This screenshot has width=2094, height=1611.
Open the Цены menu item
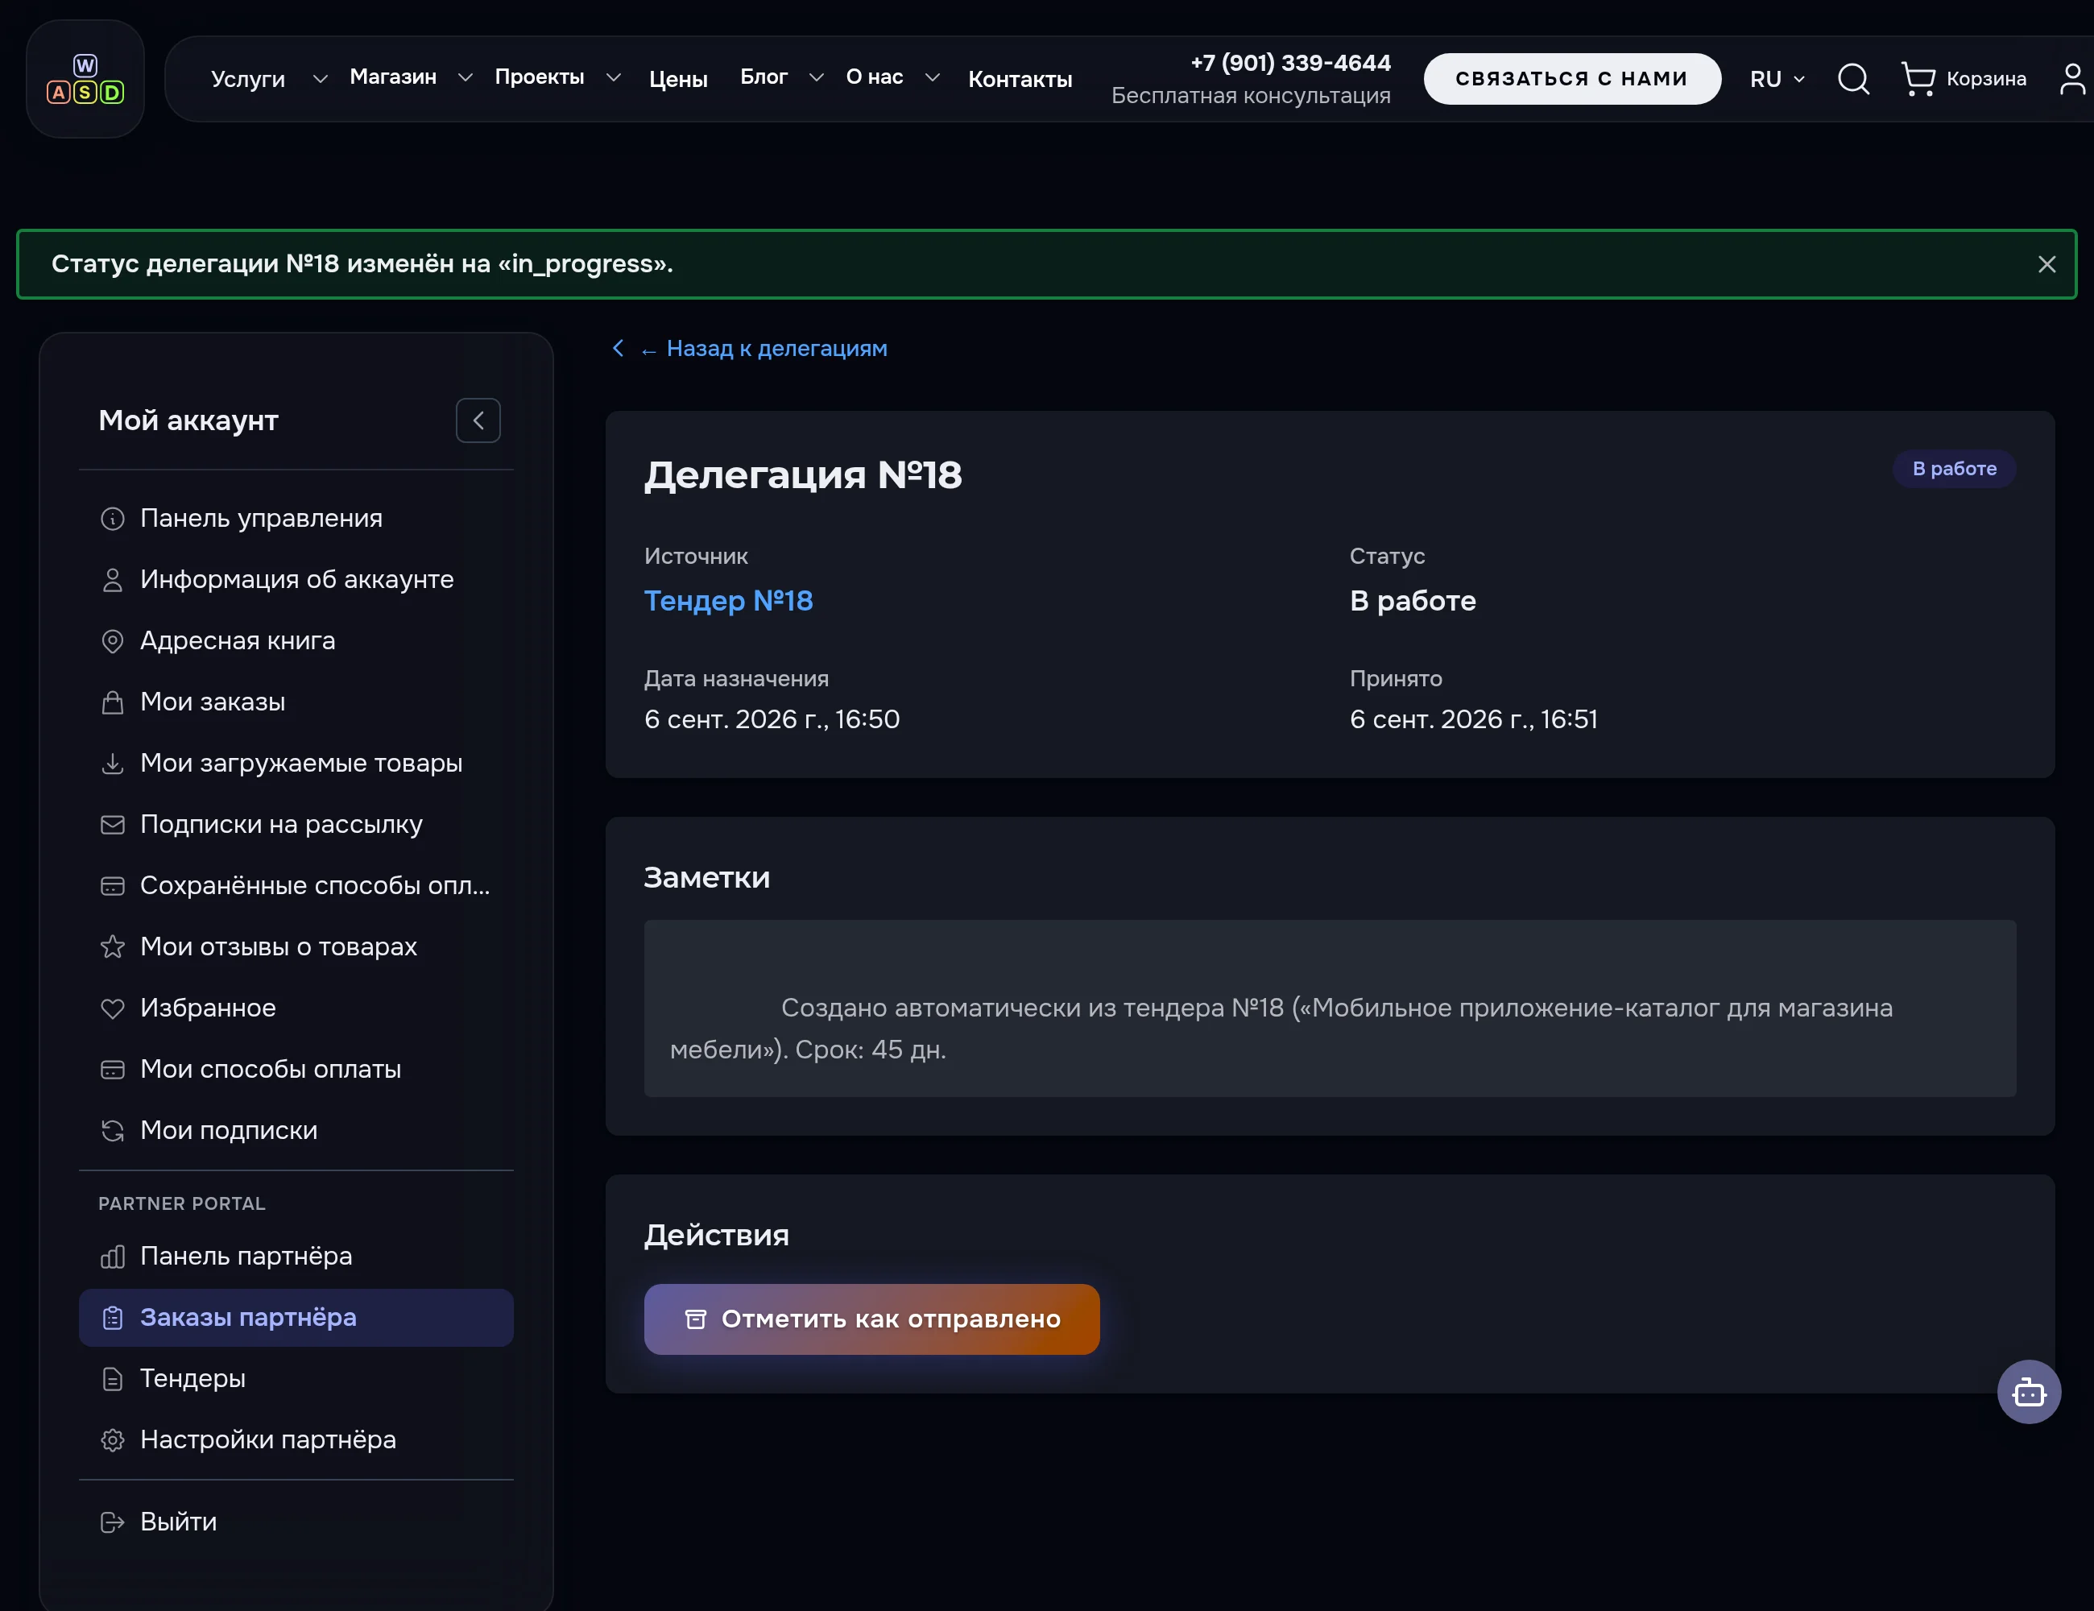(678, 79)
